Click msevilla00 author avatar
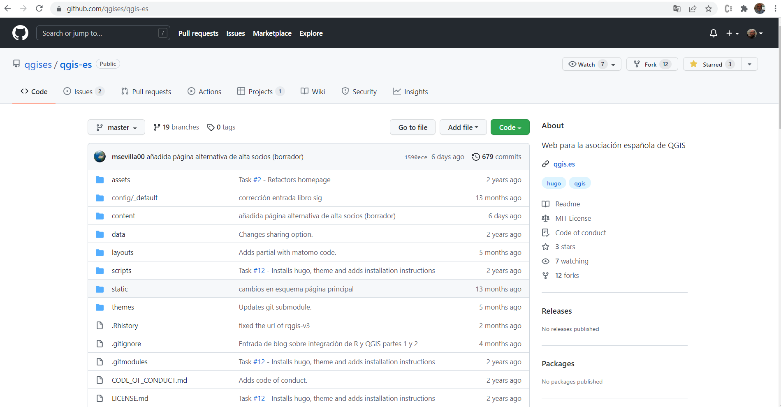 [x=100, y=157]
